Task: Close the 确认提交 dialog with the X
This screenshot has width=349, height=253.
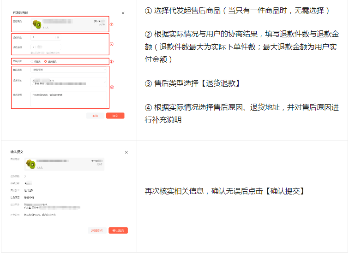Action: (x=126, y=152)
